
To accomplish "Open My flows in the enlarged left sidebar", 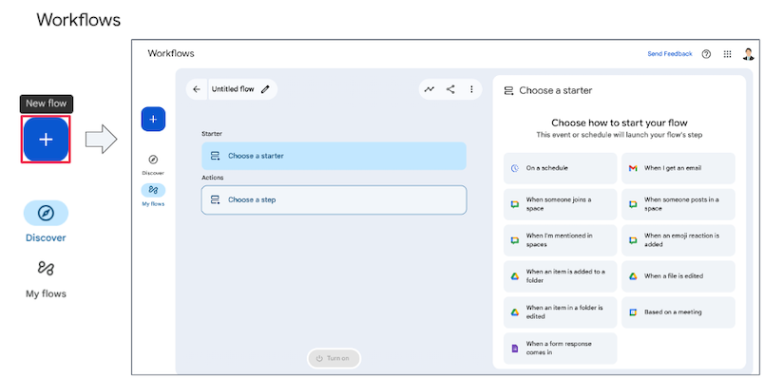I will [x=46, y=279].
